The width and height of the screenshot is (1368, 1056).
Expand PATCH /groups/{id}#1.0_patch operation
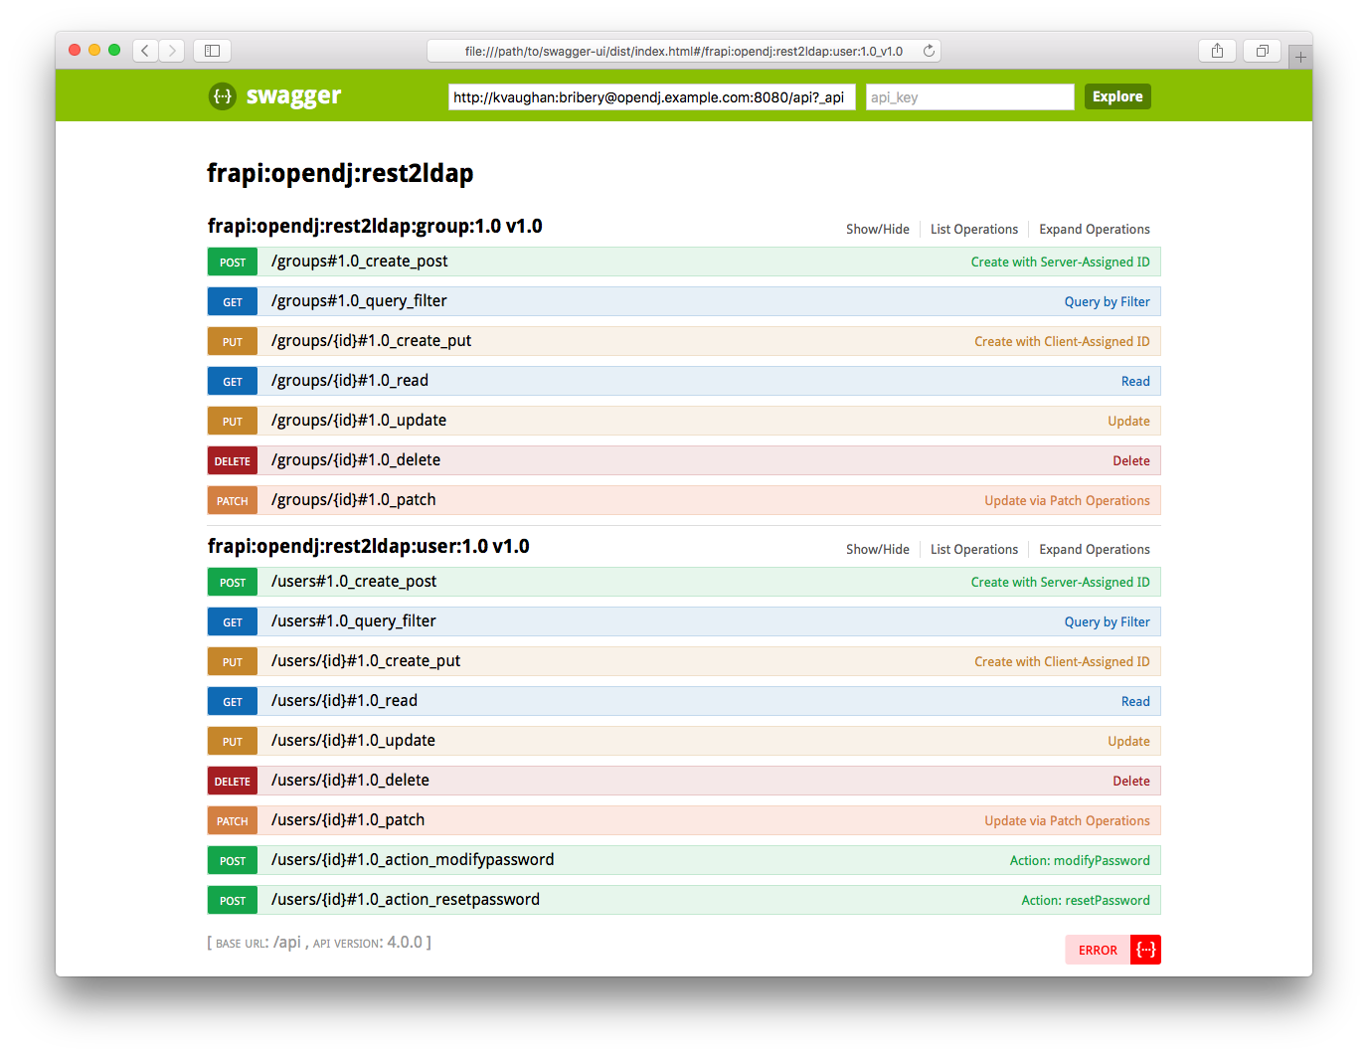click(x=684, y=500)
